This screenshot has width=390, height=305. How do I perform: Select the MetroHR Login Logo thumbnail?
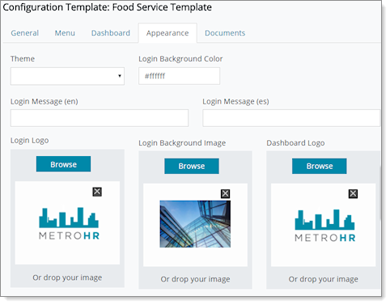pyautogui.click(x=69, y=224)
